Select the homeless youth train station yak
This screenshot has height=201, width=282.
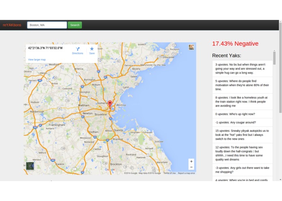pos(242,102)
